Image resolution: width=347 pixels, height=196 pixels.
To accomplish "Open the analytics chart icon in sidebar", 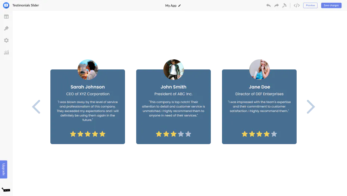I will click(6, 52).
